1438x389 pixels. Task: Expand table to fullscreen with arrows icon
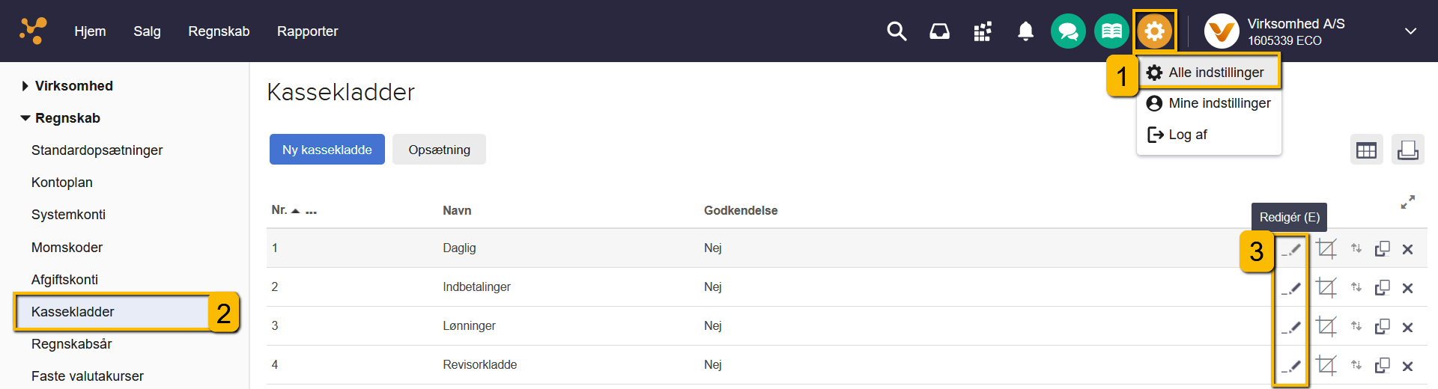[x=1407, y=203]
